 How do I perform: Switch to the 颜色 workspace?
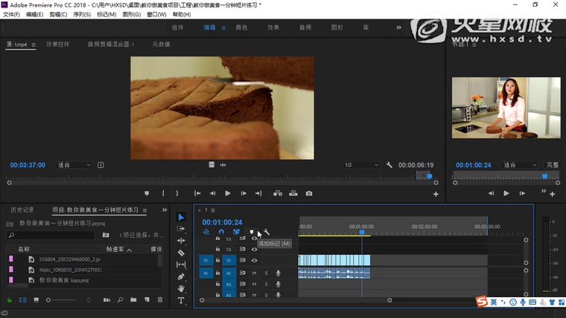click(x=241, y=27)
